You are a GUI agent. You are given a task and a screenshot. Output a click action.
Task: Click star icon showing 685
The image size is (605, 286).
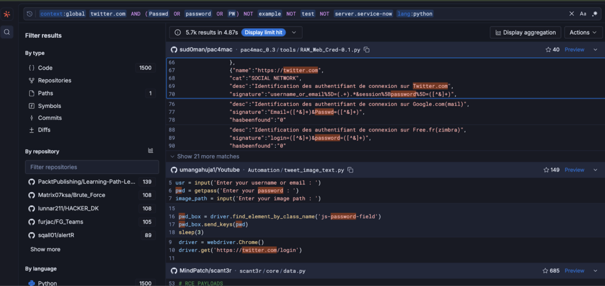(546, 271)
